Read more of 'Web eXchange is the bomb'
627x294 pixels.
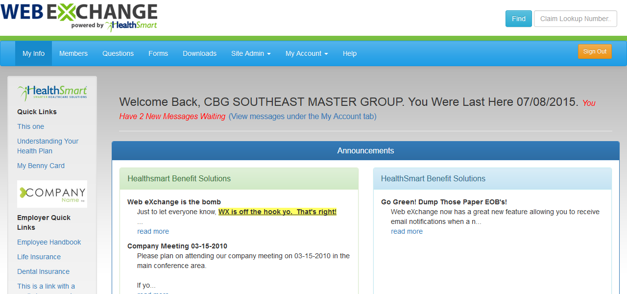pyautogui.click(x=153, y=231)
